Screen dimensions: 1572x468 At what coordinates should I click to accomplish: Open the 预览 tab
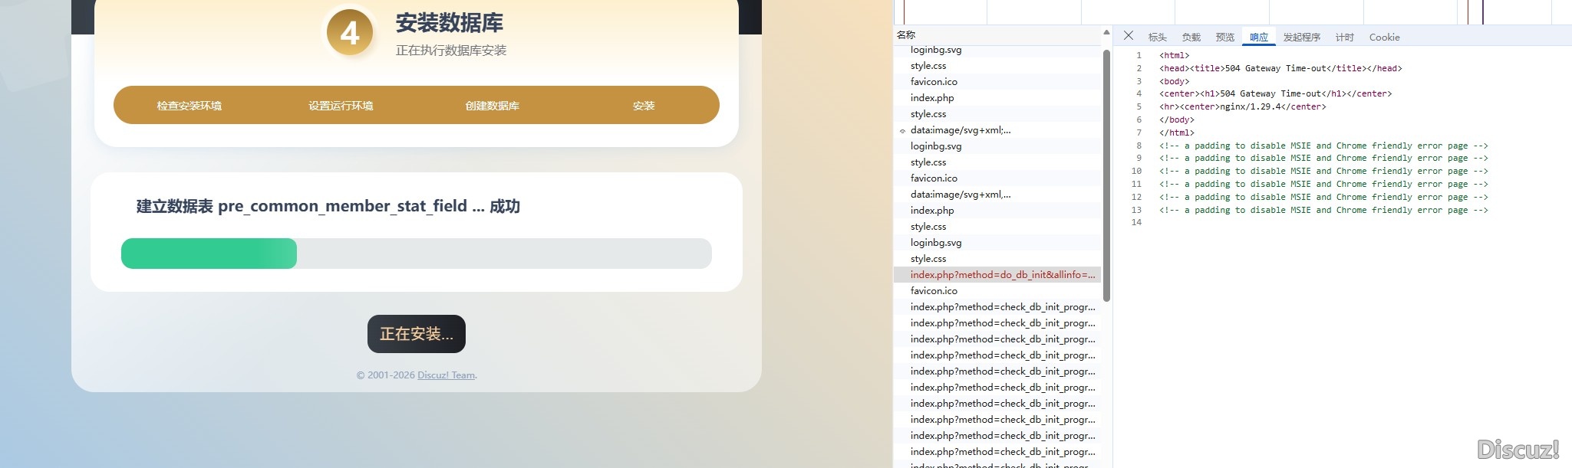click(x=1224, y=38)
